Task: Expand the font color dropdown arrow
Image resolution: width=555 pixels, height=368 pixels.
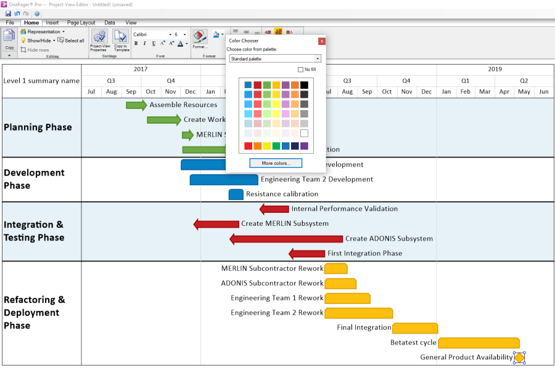Action: 186,44
